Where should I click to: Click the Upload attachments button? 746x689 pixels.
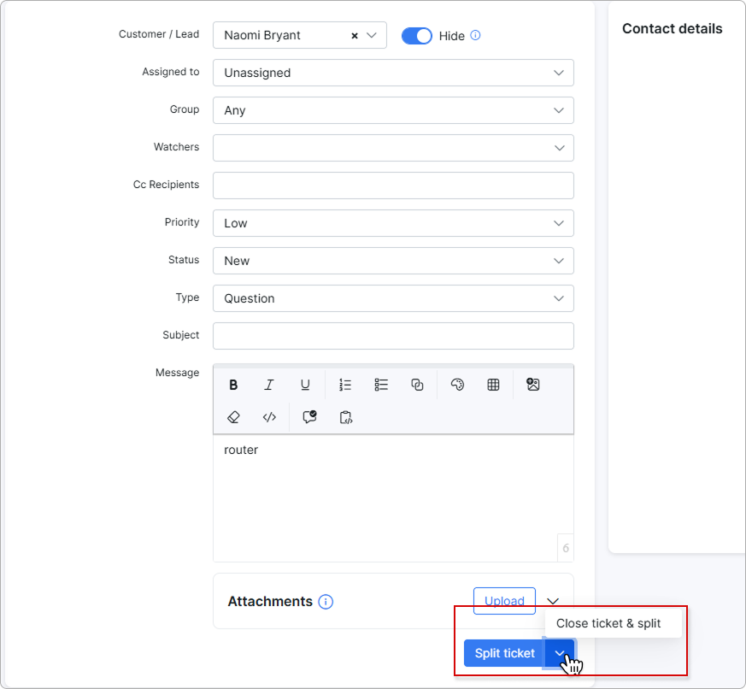504,601
